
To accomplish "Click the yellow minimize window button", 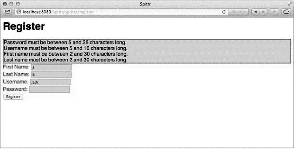I will [12, 4].
